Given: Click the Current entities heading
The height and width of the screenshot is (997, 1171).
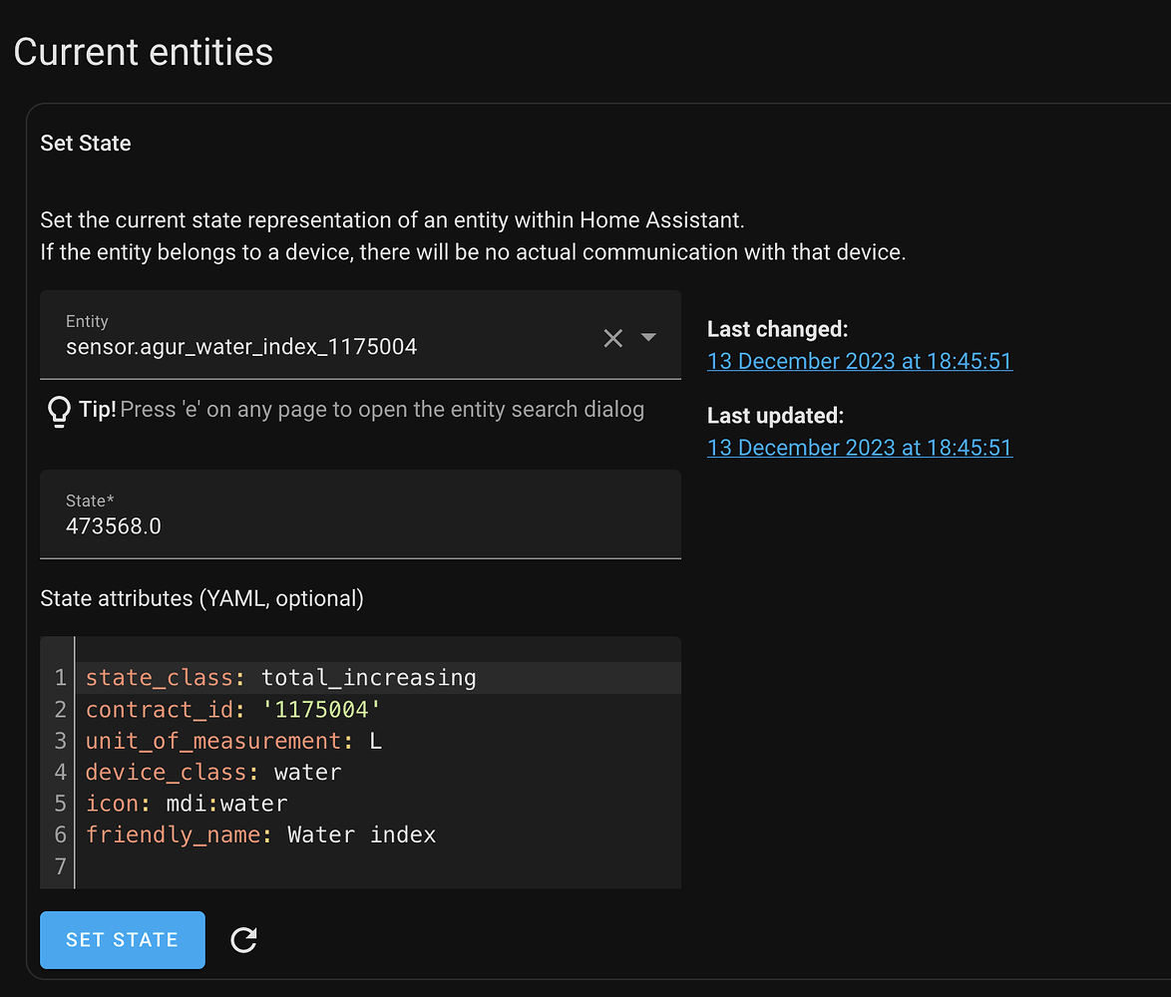Looking at the screenshot, I should tap(144, 52).
